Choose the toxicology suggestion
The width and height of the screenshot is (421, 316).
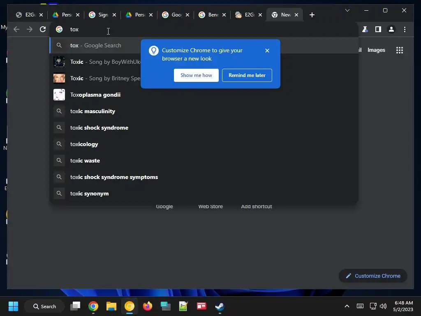pyautogui.click(x=204, y=144)
